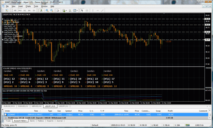The height and width of the screenshot is (128, 213).
Task: Switch to the USDJPY,H1 chart tab
Action: click(x=63, y=106)
